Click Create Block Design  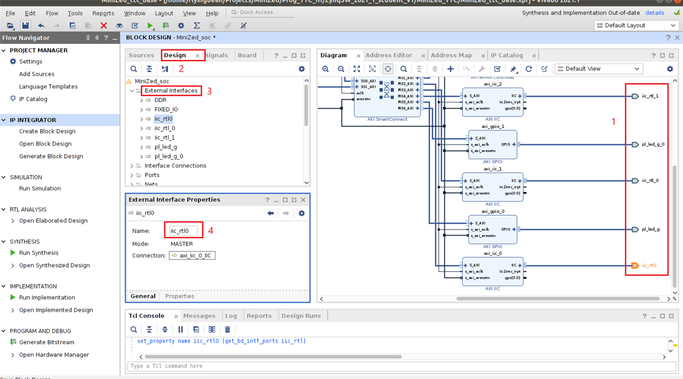tap(47, 131)
